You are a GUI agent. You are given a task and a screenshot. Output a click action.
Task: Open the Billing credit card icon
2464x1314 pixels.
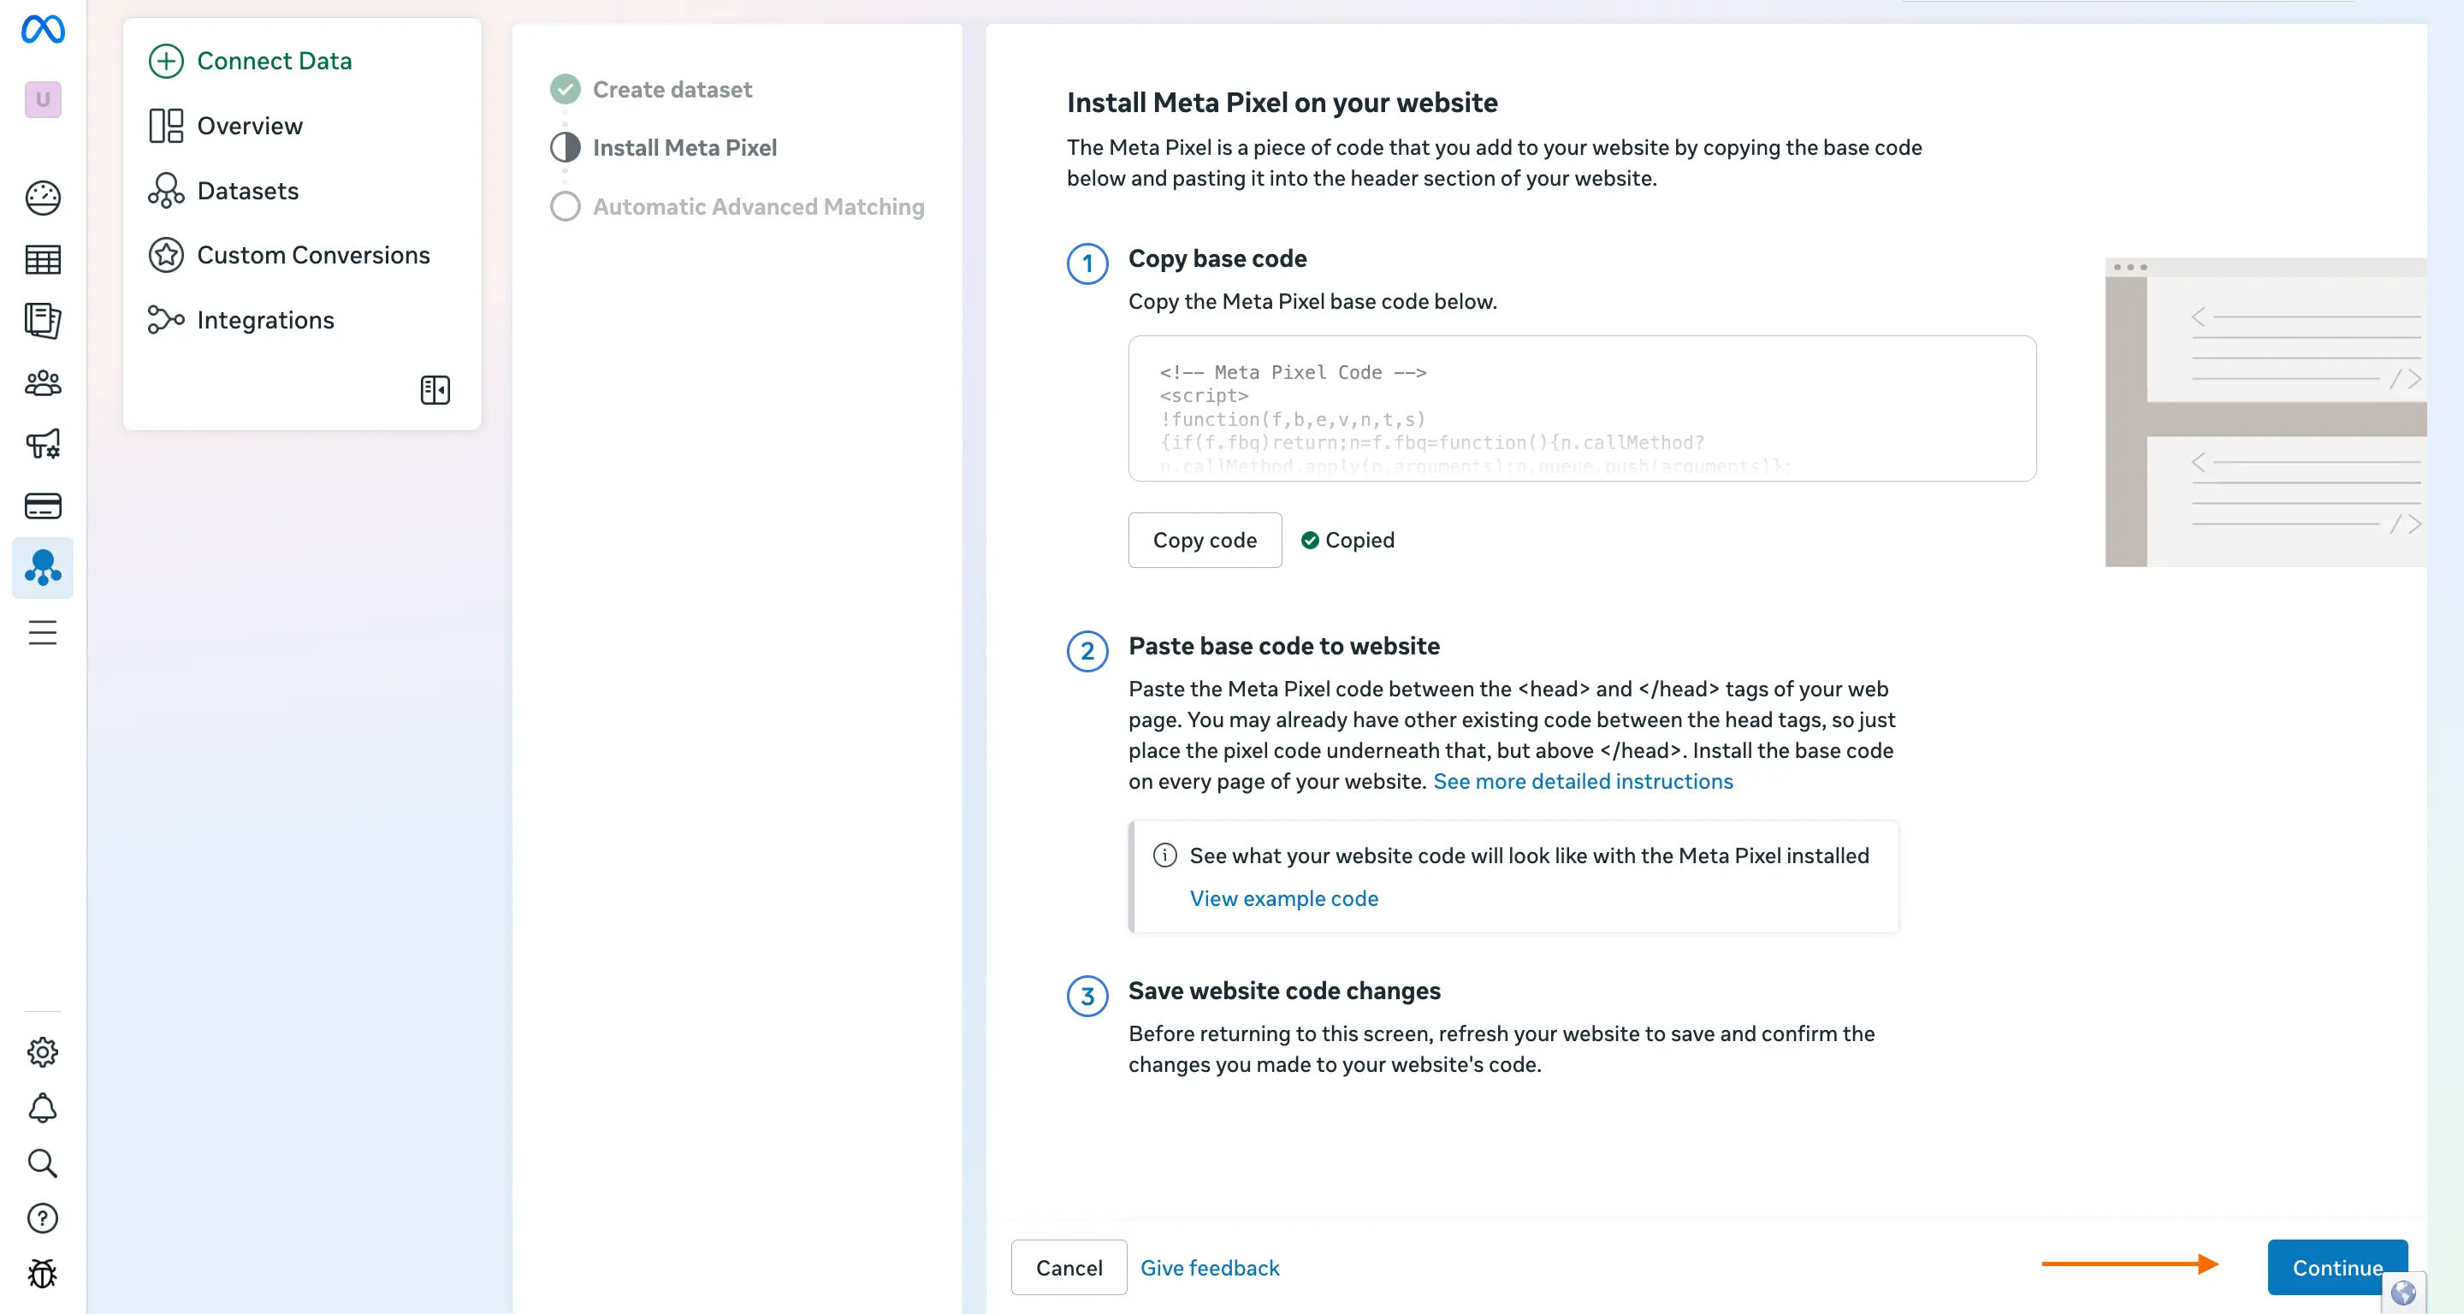point(43,506)
